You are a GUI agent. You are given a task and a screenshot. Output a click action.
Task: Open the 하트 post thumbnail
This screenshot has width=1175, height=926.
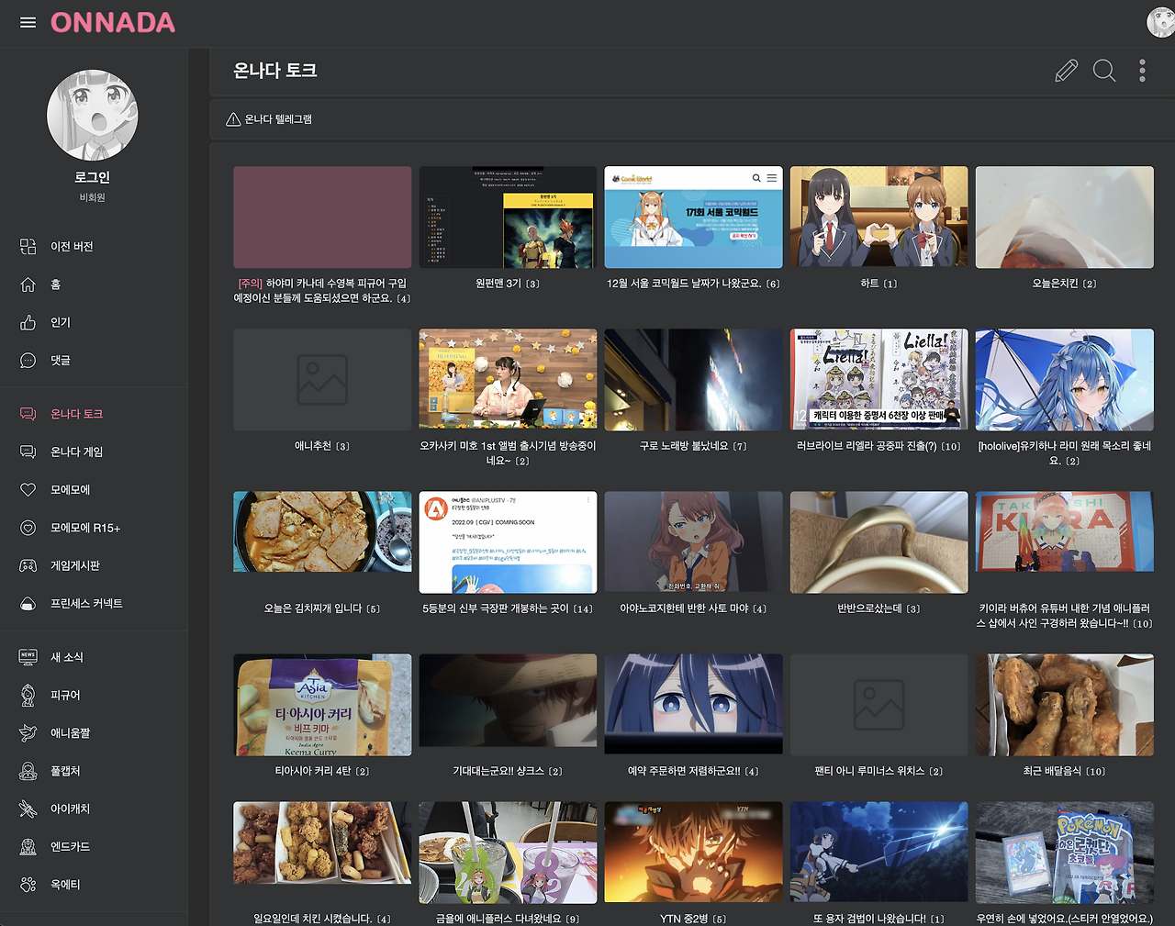[x=878, y=218]
